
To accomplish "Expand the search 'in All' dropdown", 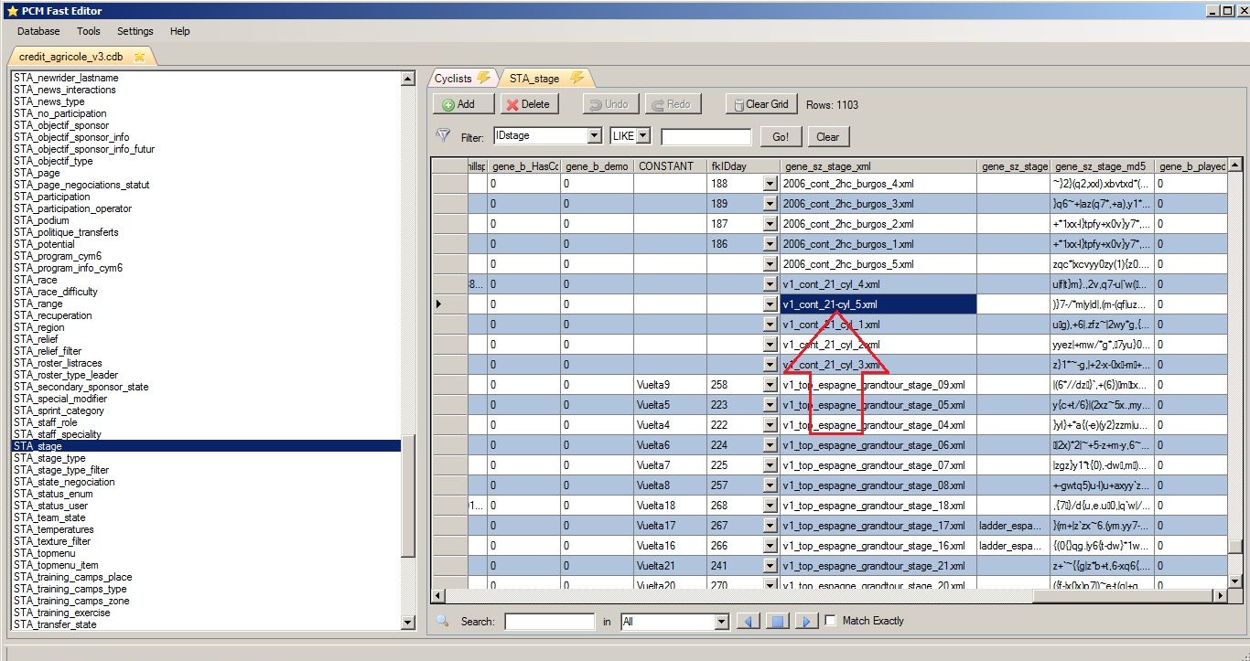I will [x=721, y=622].
